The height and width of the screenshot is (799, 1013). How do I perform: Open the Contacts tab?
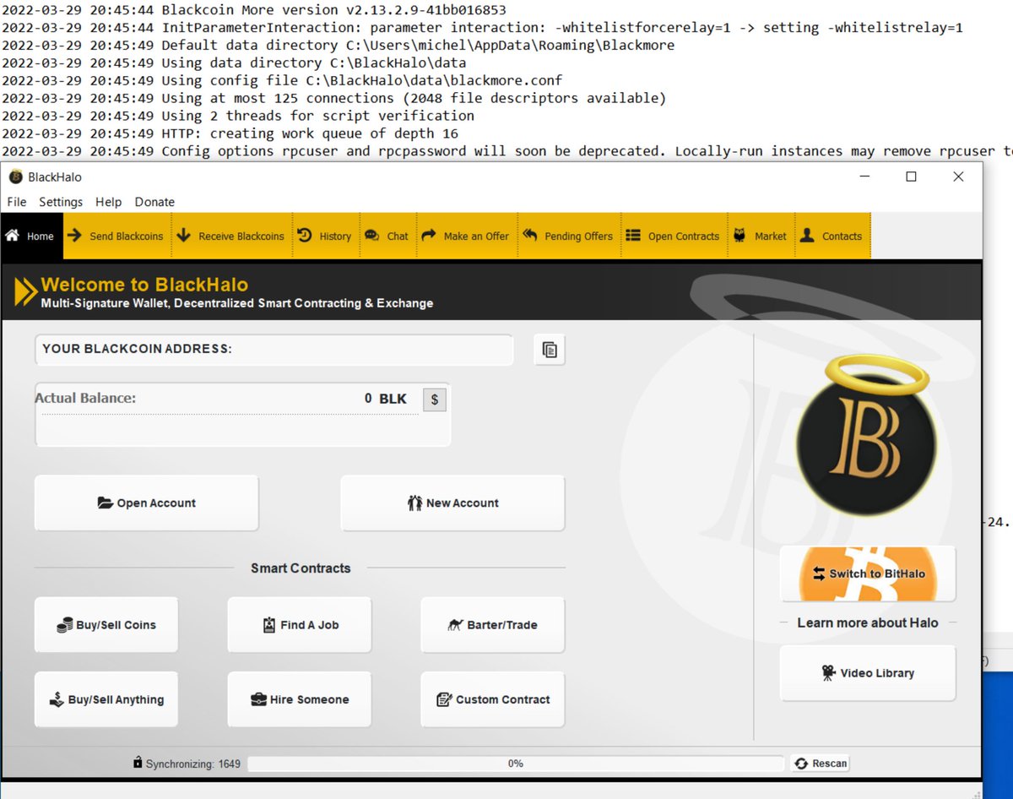(x=832, y=236)
